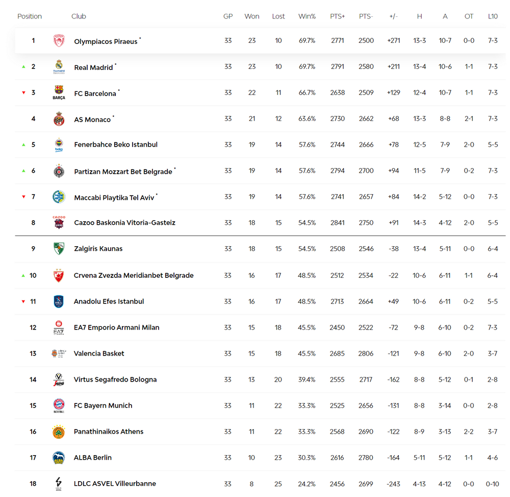Click the Panathinaikos clover logo

point(59,432)
